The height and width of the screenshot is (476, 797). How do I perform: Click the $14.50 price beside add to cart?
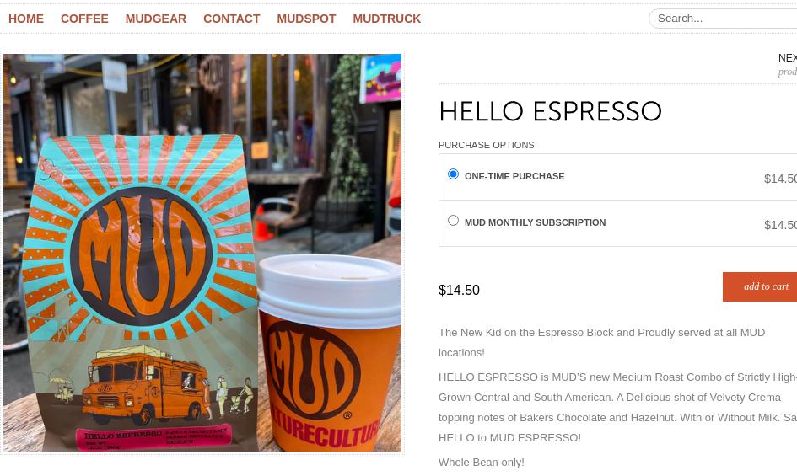click(x=459, y=290)
